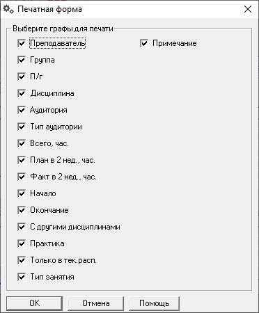
Task: Disable the Дисциплина column checkbox
Action: pos(22,93)
